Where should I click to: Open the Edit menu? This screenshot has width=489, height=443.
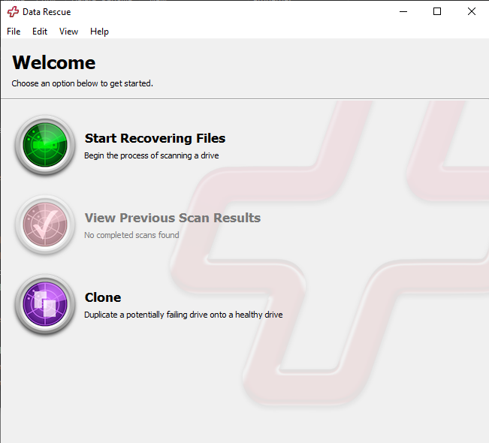pos(40,32)
